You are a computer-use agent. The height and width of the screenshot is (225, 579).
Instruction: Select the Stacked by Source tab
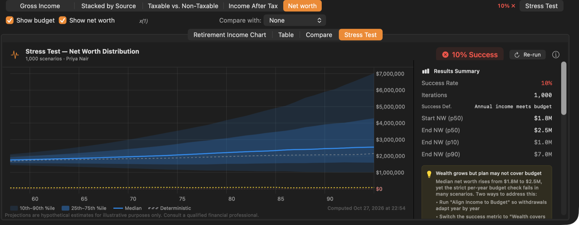coord(109,6)
